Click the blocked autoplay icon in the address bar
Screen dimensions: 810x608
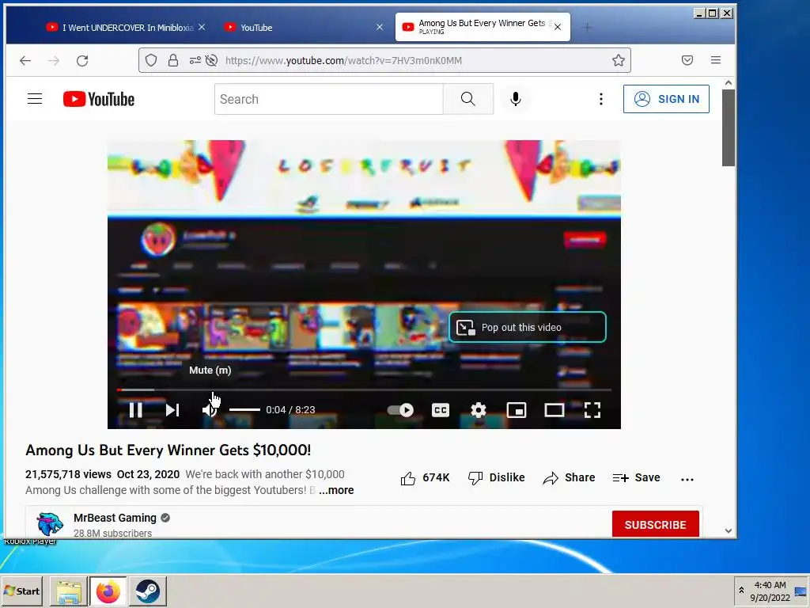point(211,60)
